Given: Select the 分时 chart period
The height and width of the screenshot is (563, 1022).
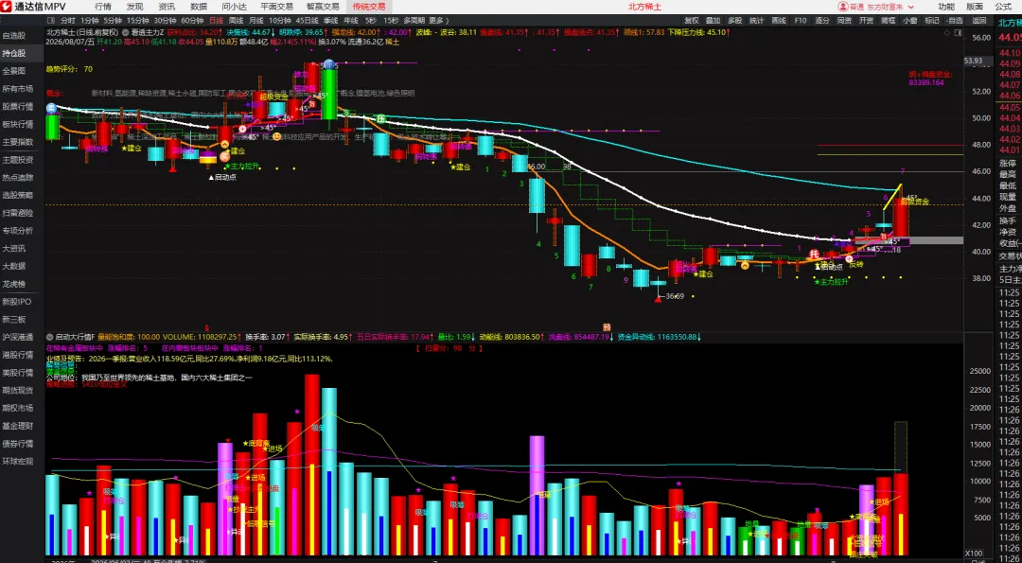Looking at the screenshot, I should point(68,20).
